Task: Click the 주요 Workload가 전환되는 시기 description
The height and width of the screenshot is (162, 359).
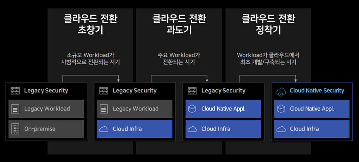Action: [179, 59]
